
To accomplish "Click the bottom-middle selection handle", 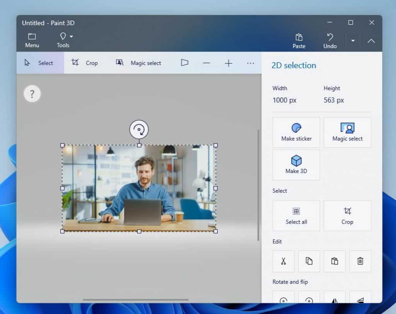I will 139,231.
